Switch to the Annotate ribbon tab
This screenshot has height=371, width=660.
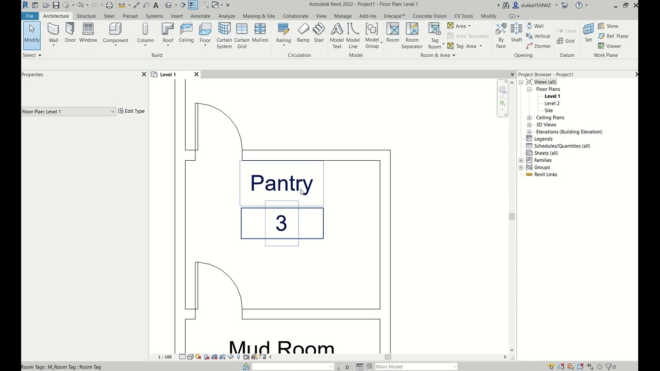tap(200, 16)
